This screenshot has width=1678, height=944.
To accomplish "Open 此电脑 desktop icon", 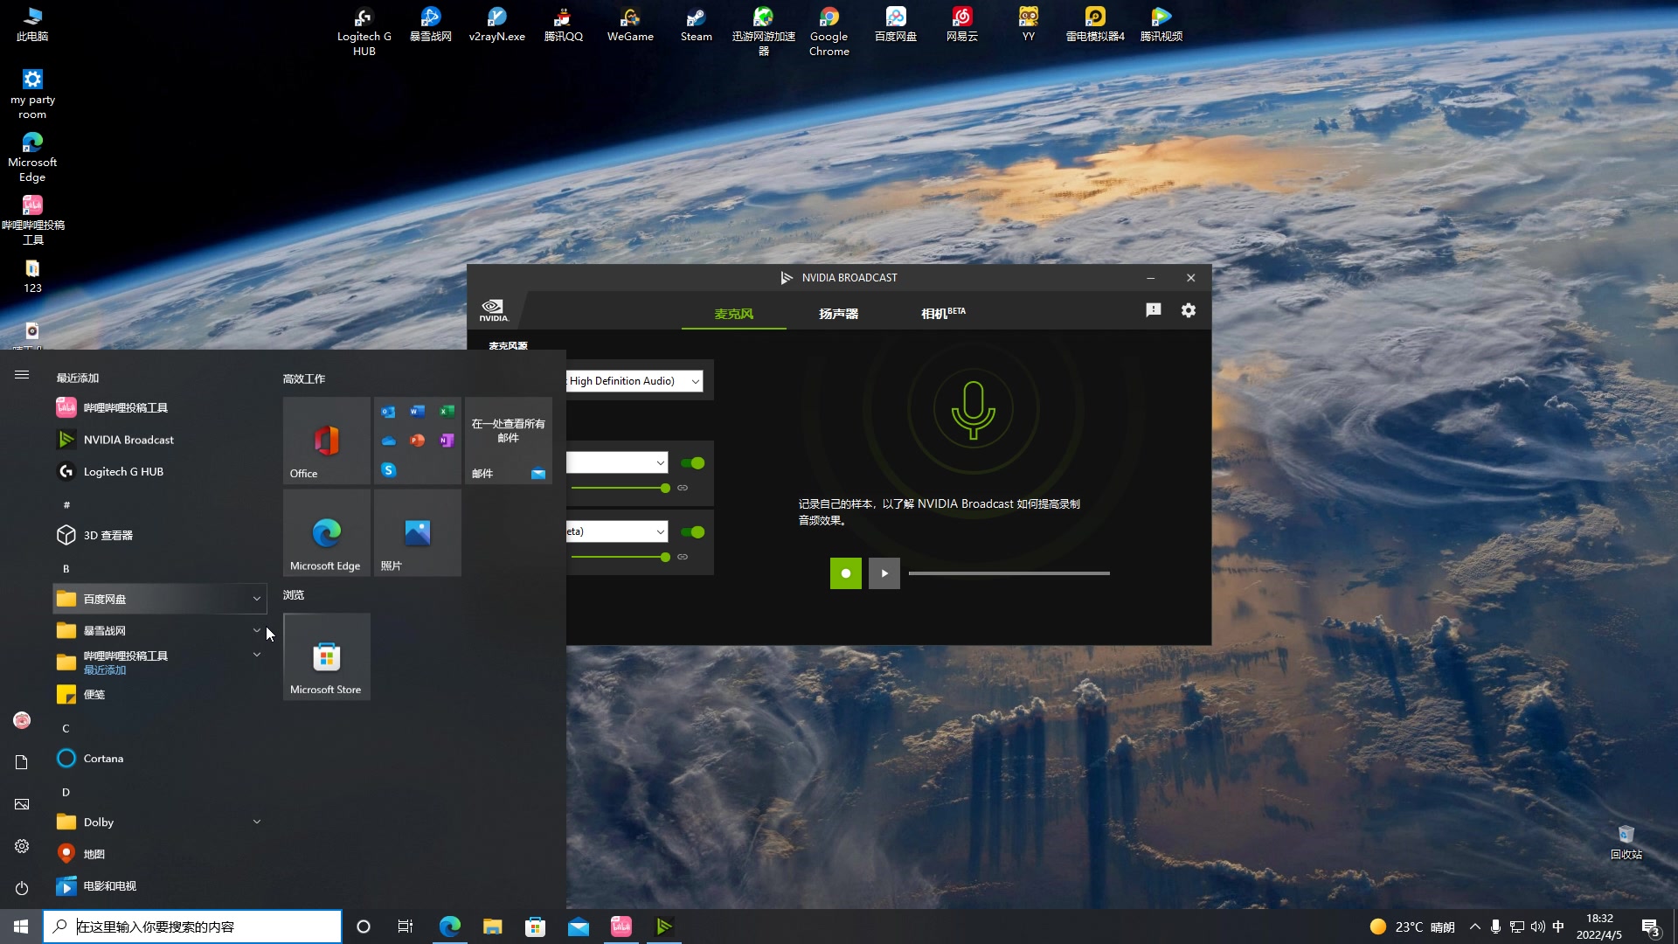I will click(x=32, y=24).
